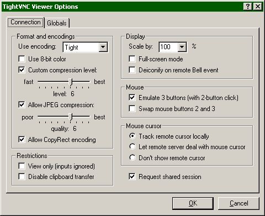
Task: Click the context help question mark button
Action: coord(248,7)
